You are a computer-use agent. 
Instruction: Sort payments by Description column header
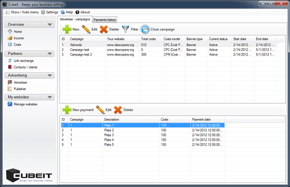click(131, 120)
